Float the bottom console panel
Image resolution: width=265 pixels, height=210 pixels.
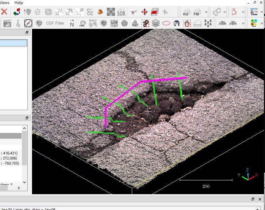point(253,199)
